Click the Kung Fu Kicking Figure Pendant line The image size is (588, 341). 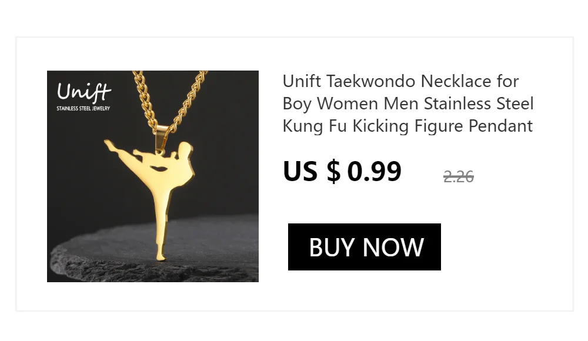coord(407,126)
